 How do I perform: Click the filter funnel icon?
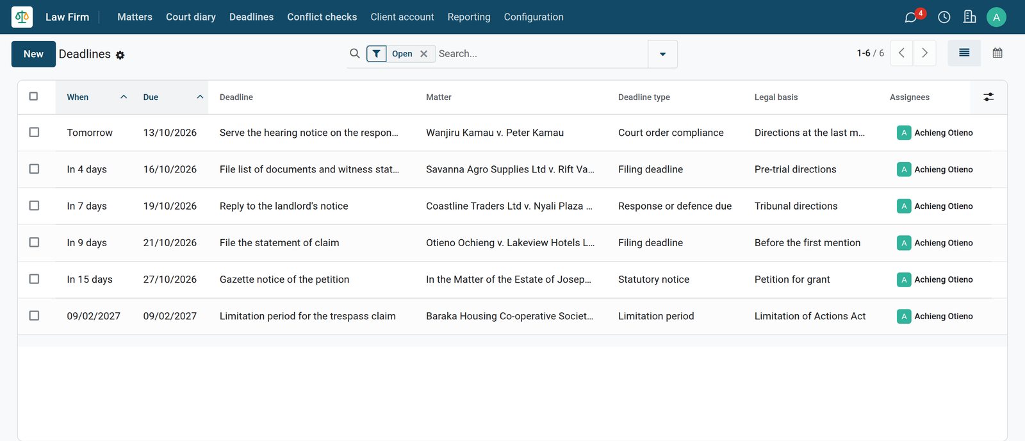point(377,54)
